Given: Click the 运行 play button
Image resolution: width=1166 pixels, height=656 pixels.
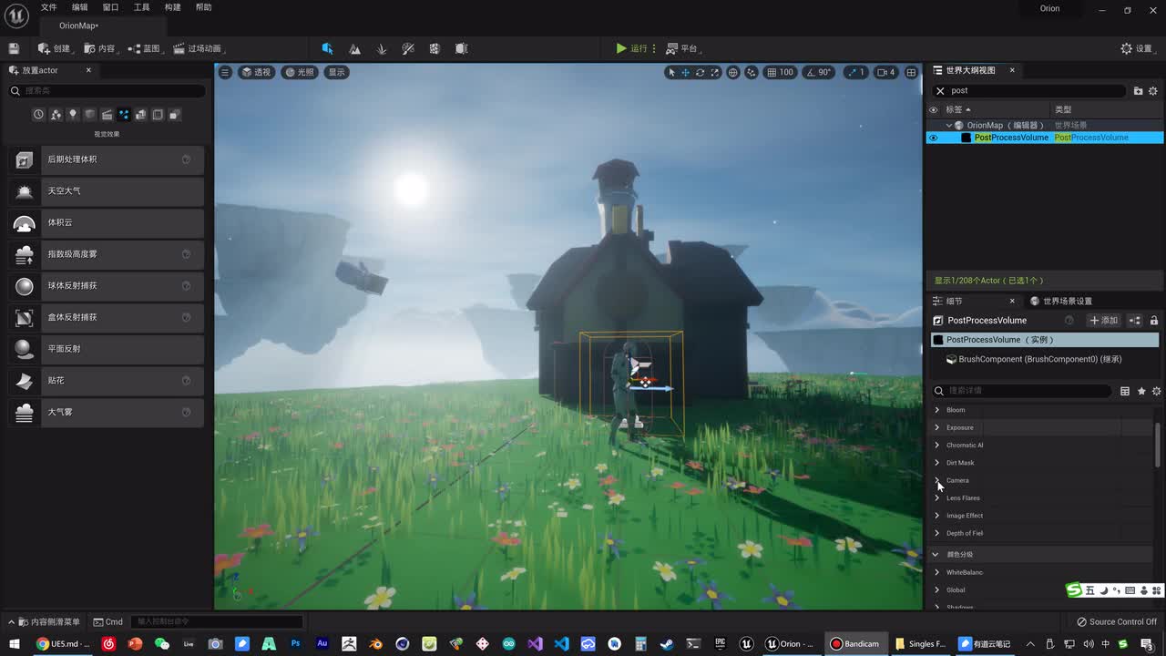Looking at the screenshot, I should pos(631,48).
